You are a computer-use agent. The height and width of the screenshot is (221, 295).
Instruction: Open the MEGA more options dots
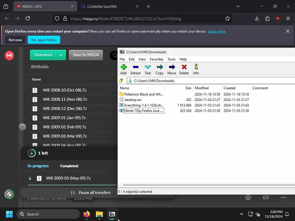[283, 197]
